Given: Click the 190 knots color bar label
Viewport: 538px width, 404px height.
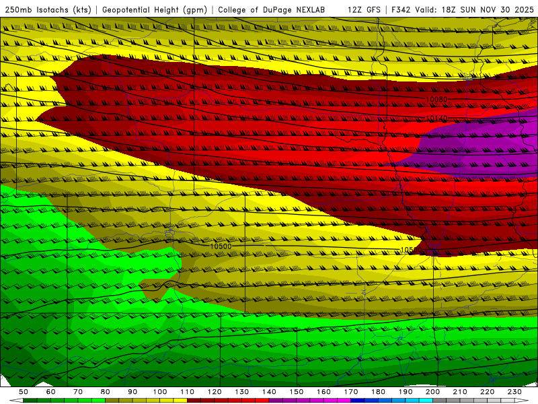Looking at the screenshot, I should (x=406, y=392).
